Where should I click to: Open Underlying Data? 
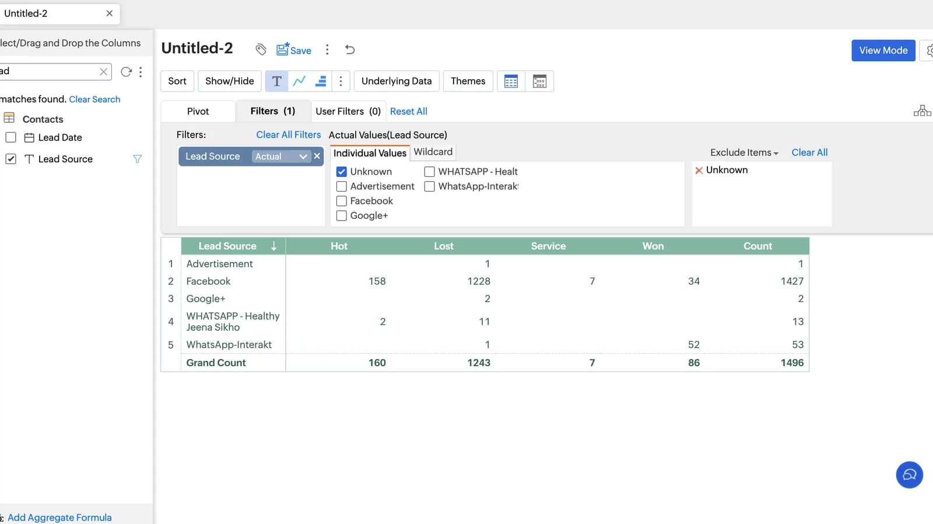[397, 81]
